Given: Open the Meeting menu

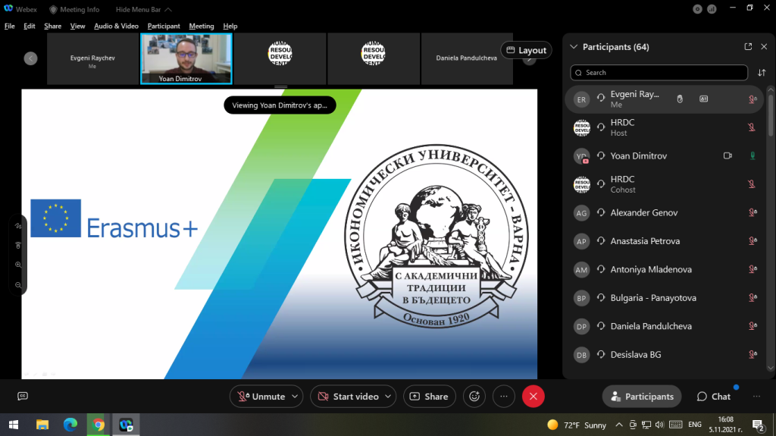Looking at the screenshot, I should (202, 26).
